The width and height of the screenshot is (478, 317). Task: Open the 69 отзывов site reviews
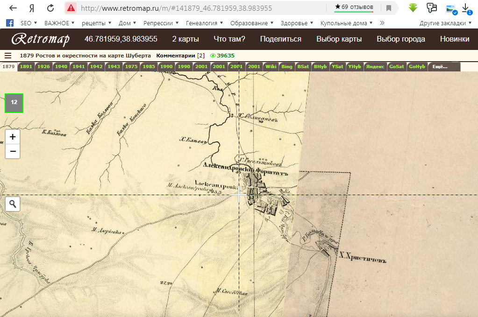point(354,7)
